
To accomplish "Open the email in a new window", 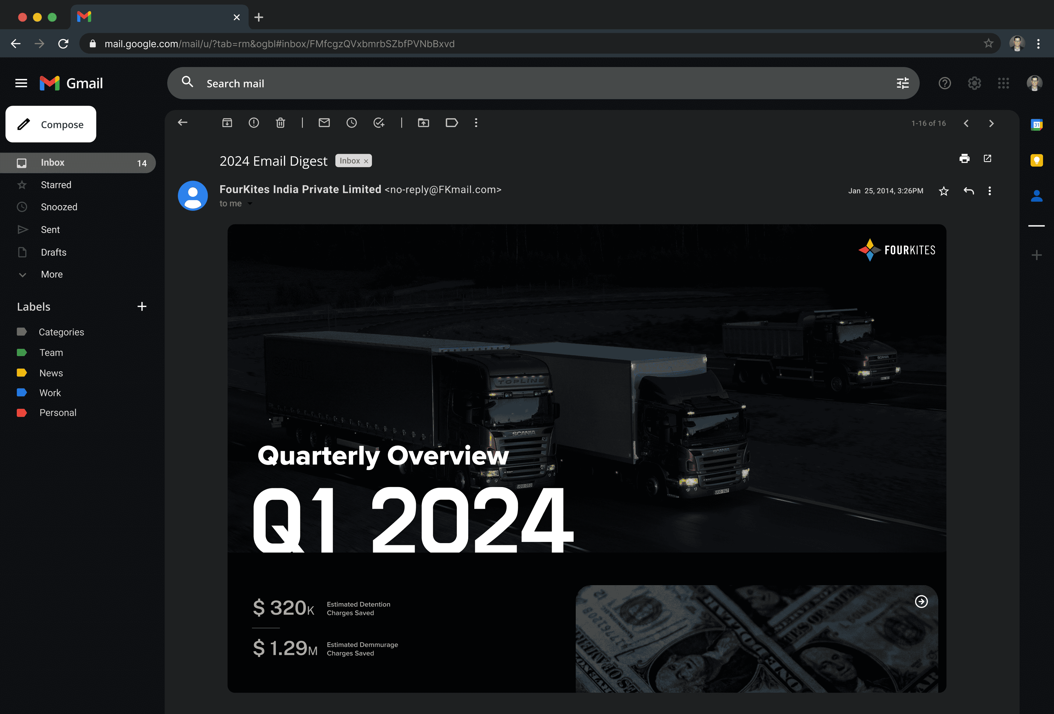I will pos(987,158).
